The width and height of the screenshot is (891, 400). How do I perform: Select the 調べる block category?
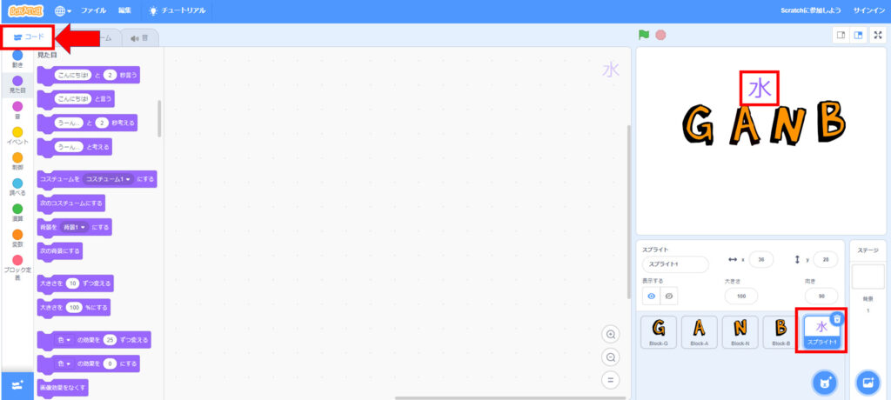pos(17,187)
